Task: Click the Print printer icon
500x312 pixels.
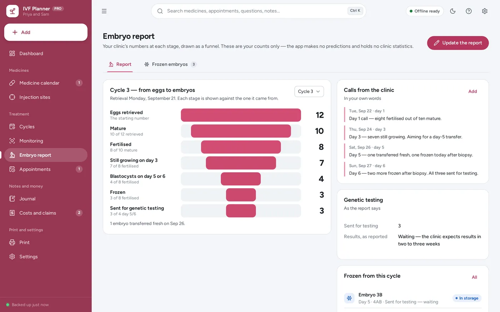Action: (12, 242)
